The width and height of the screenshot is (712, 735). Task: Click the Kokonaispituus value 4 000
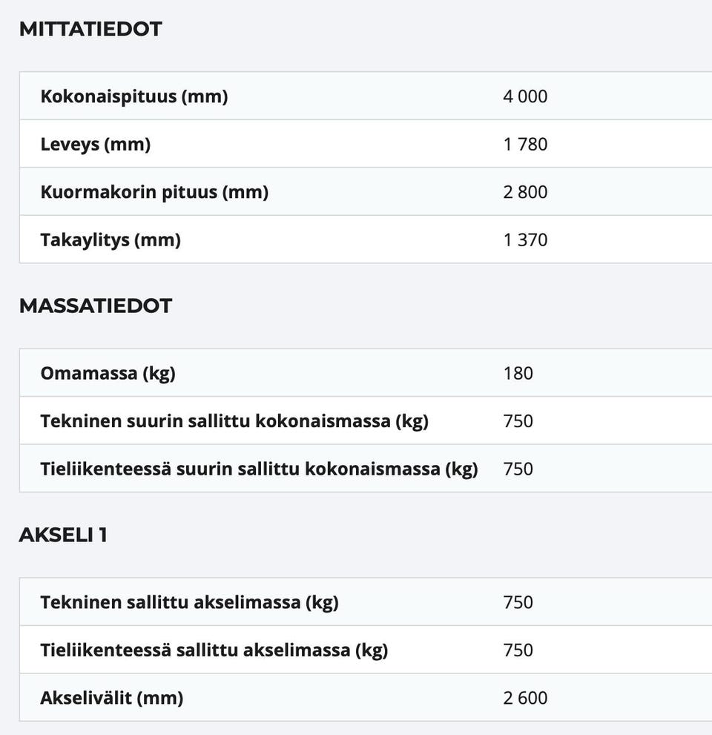tap(525, 96)
